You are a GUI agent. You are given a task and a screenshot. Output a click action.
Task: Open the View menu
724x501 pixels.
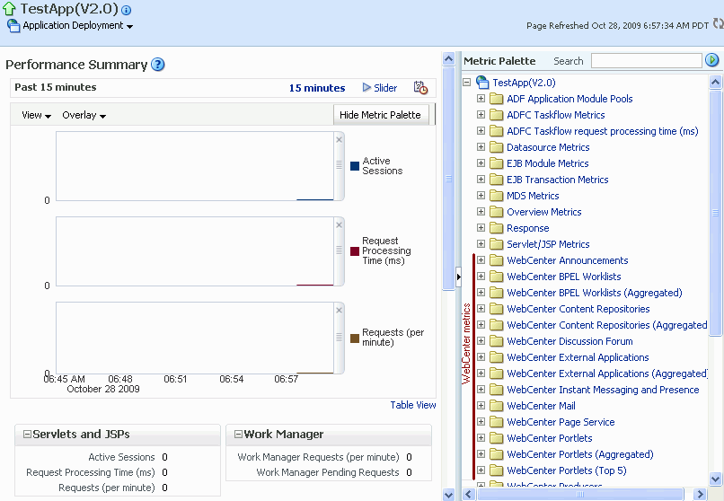[36, 115]
